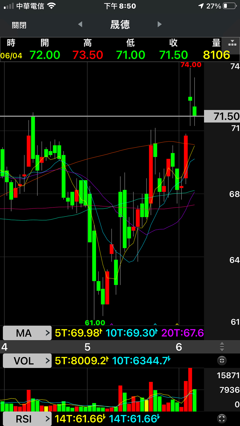Viewport: 240px width, 426px height.
Task: Tap the volume value 8106
Action: coord(217,55)
